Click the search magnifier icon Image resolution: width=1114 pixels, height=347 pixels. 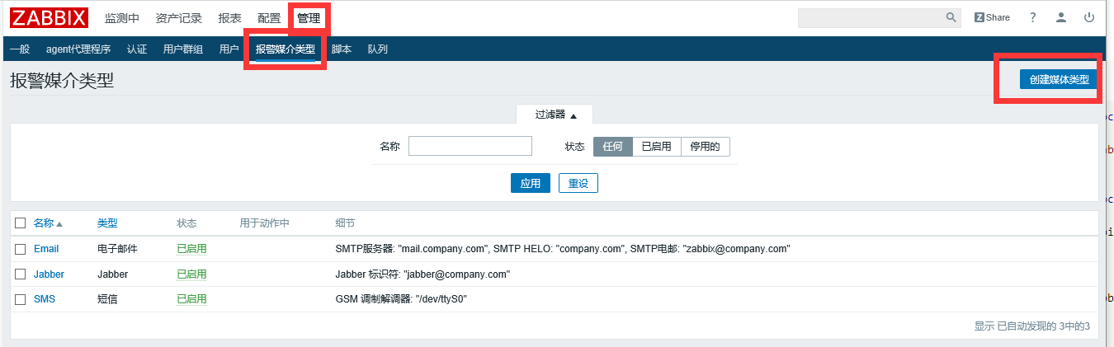pos(951,17)
